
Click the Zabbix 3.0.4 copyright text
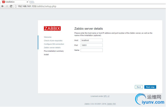[96, 104]
